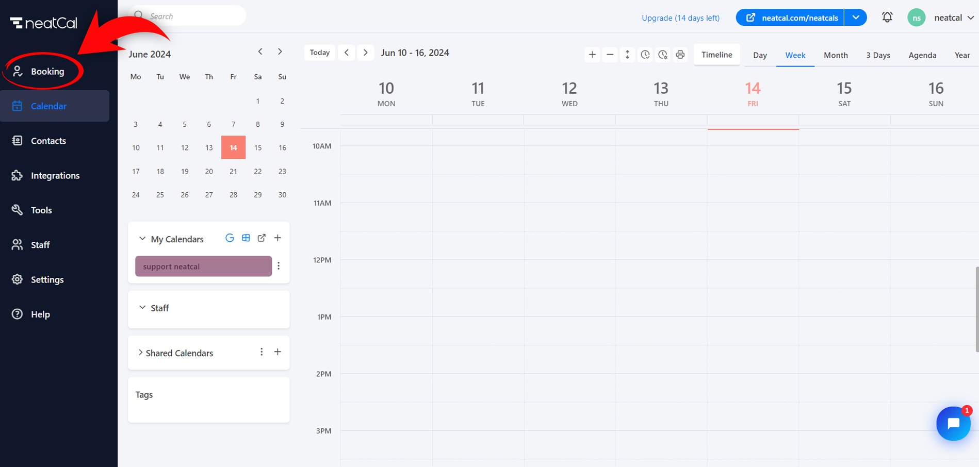
Task: Click the zoom in plus icon in toolbar
Action: pyautogui.click(x=592, y=55)
